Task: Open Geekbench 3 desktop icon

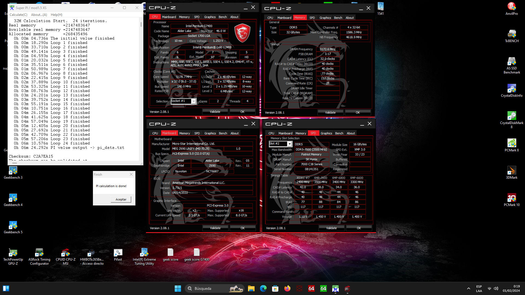Action: (x=13, y=173)
